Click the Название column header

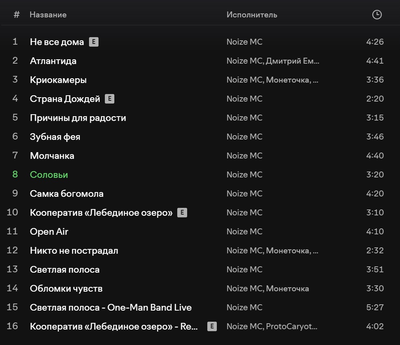tap(48, 15)
